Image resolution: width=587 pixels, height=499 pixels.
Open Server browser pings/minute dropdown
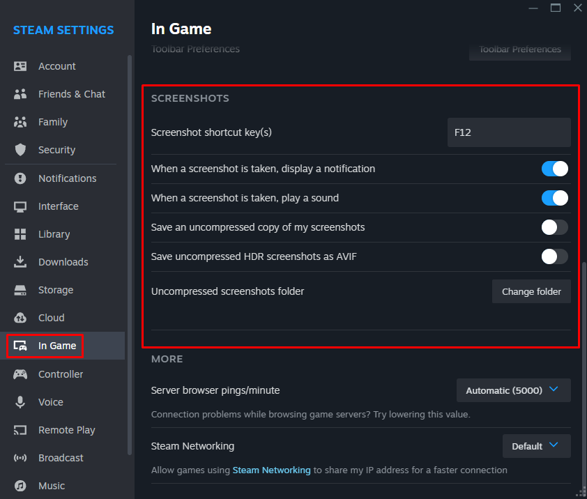[513, 390]
